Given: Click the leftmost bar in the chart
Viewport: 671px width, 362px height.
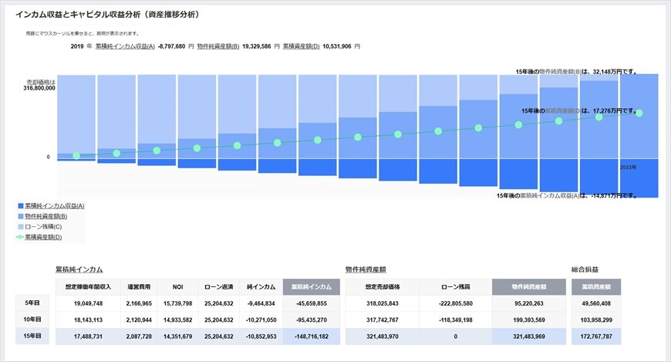Looking at the screenshot, I should coord(76,116).
